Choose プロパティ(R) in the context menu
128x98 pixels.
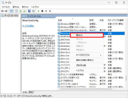click(87, 65)
